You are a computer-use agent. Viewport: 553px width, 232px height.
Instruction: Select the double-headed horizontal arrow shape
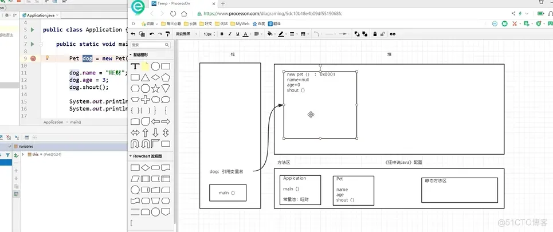135,133
